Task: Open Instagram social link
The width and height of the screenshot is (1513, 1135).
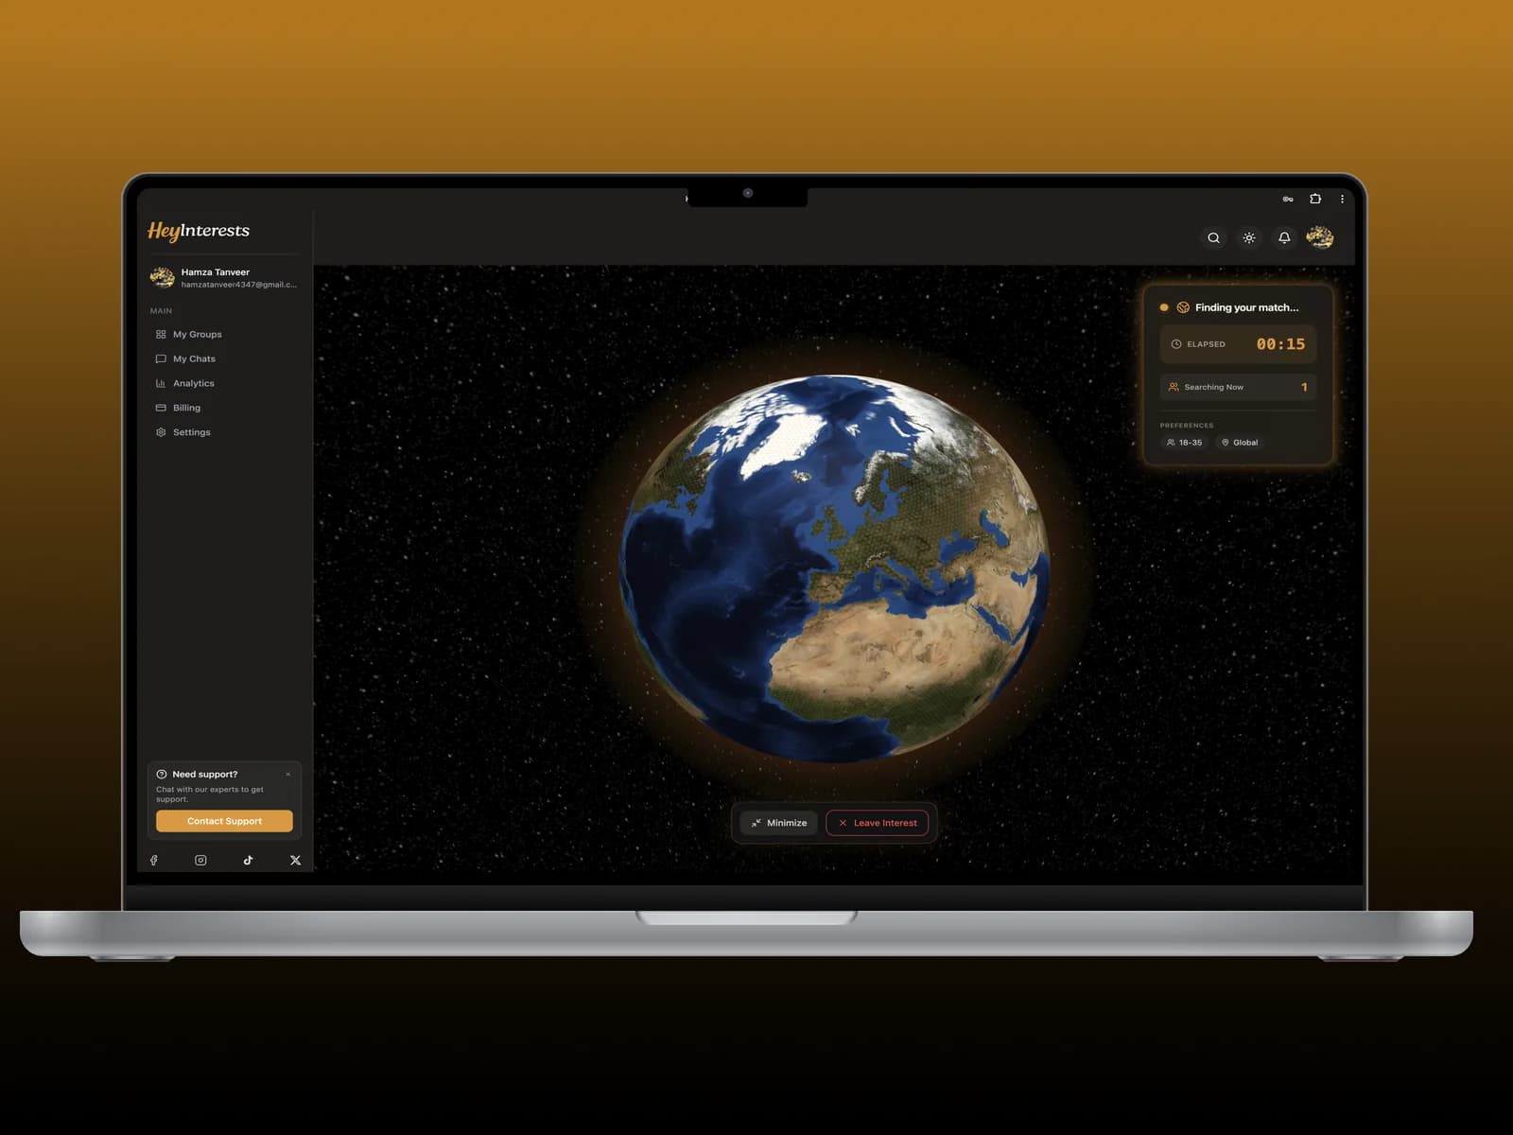Action: click(200, 861)
